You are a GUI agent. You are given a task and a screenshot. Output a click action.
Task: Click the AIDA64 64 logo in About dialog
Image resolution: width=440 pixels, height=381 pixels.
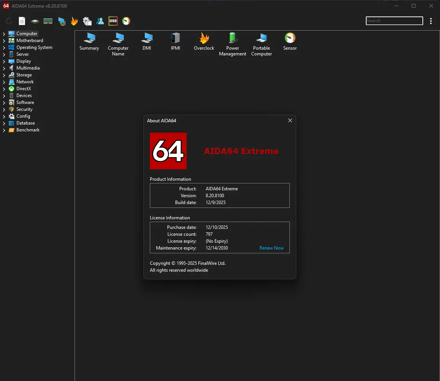click(168, 151)
